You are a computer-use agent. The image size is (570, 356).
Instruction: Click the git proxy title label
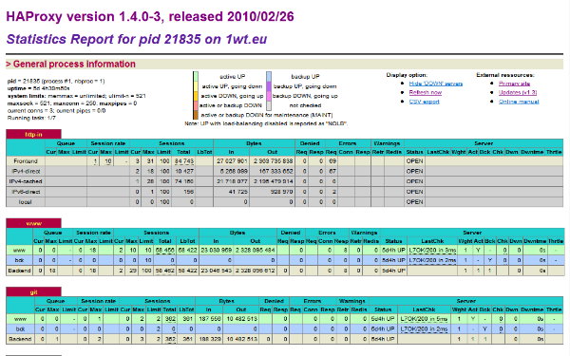pos(33,292)
